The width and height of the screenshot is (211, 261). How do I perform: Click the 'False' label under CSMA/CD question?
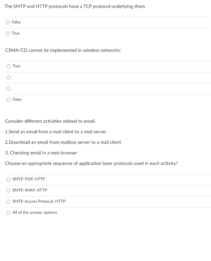(x=17, y=99)
